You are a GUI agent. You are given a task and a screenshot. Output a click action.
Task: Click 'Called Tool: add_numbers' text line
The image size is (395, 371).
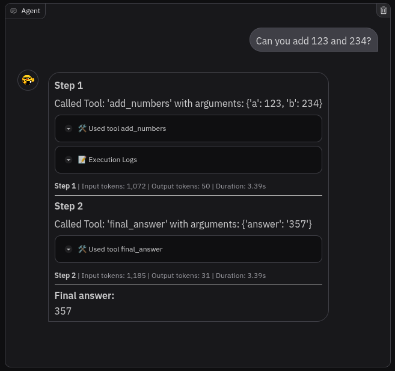188,103
